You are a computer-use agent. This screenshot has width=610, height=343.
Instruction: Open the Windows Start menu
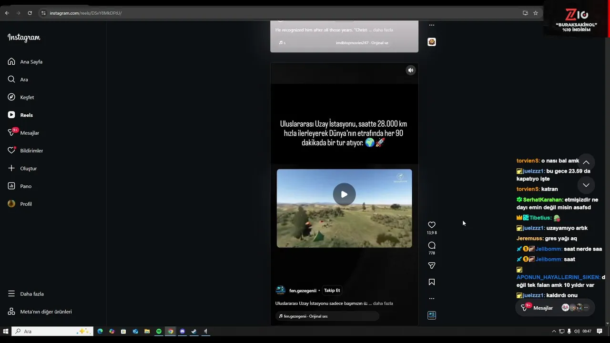click(6, 331)
